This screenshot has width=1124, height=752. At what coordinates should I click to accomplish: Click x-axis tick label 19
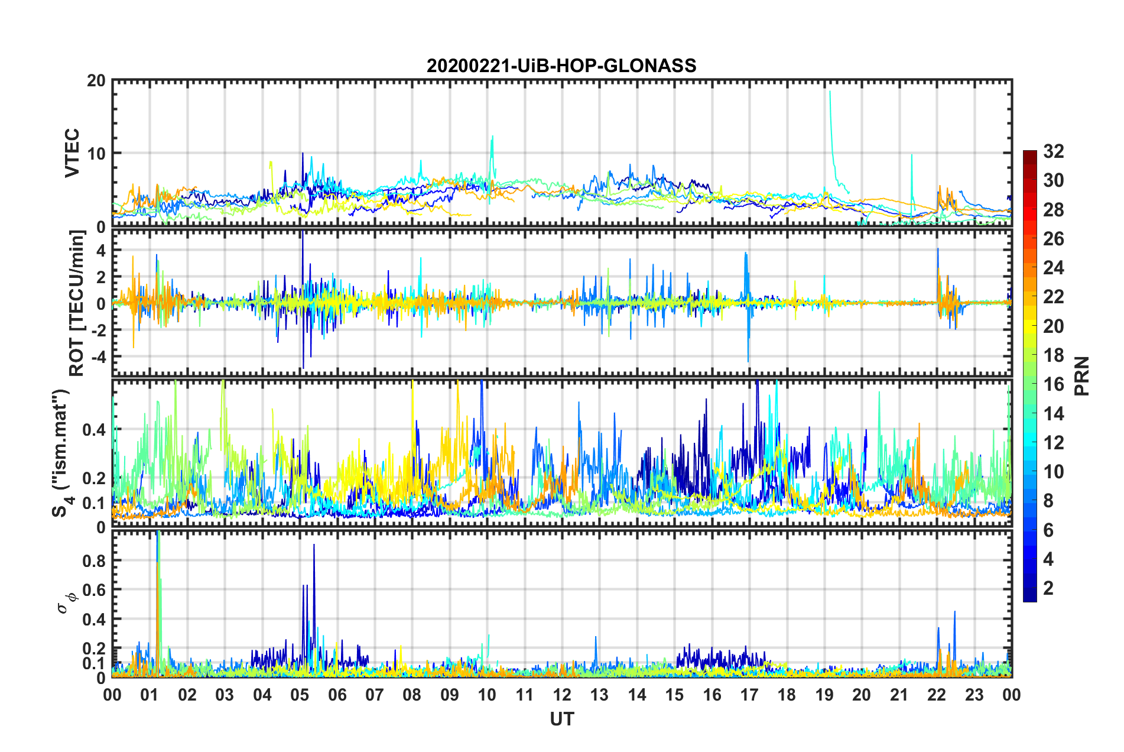pyautogui.click(x=824, y=695)
